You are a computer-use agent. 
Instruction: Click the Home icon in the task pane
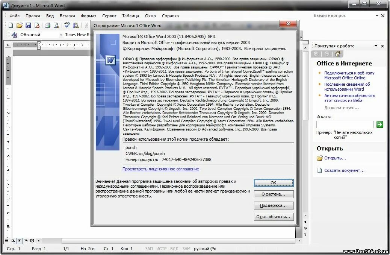point(337,54)
